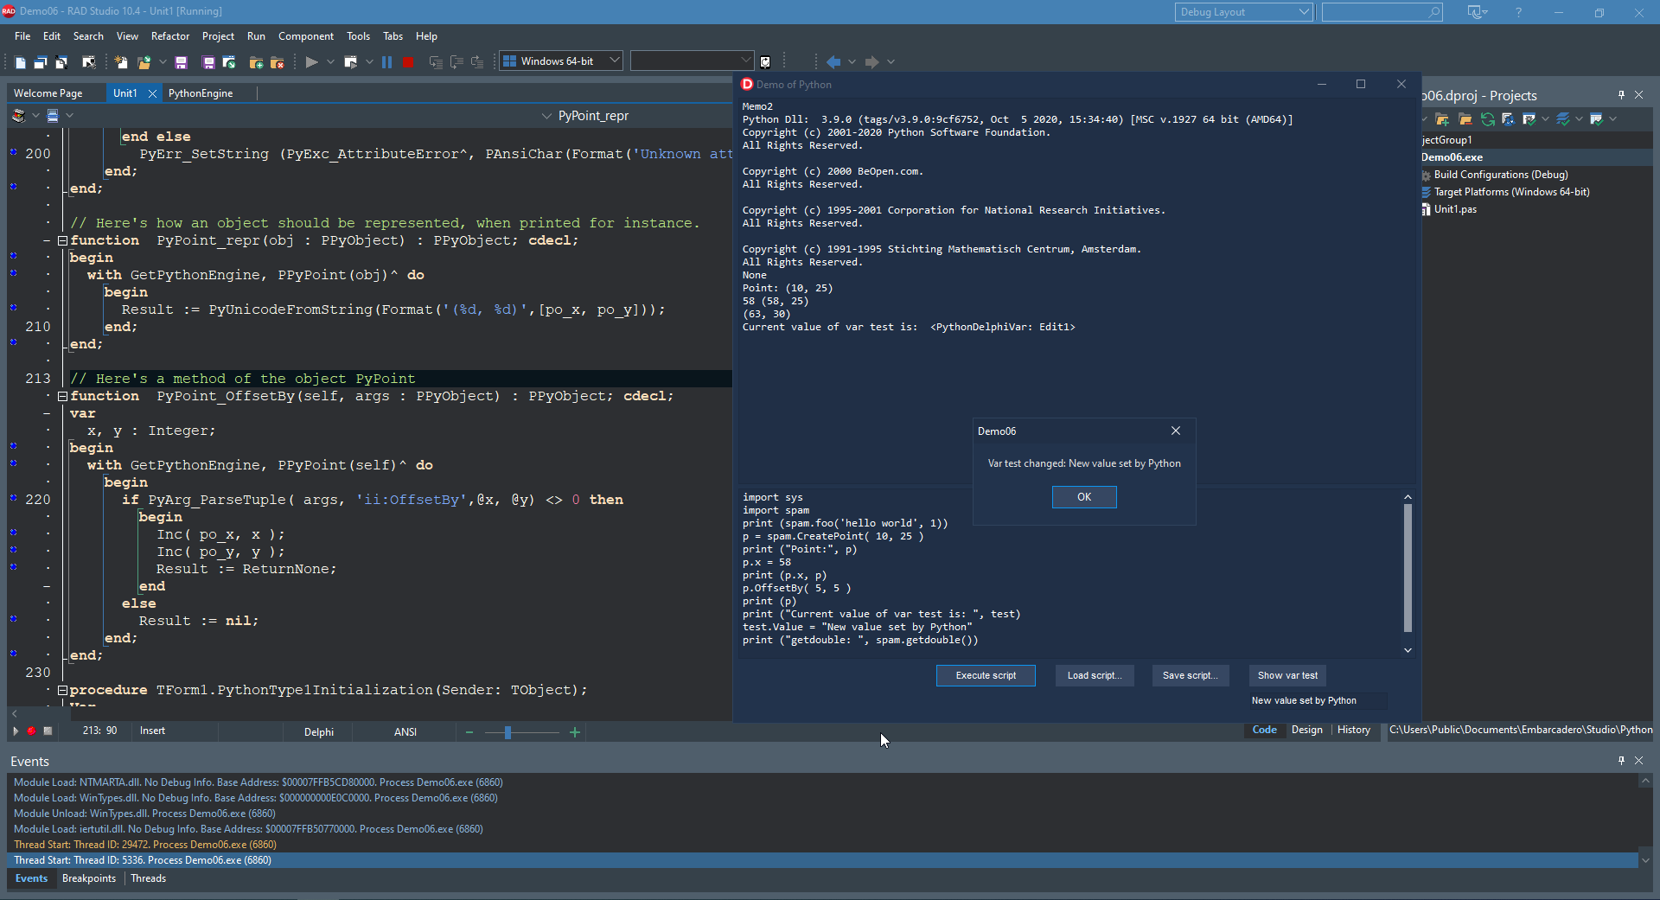The height and width of the screenshot is (900, 1660).
Task: Click the grey Forward navigation arrow
Action: coord(871,62)
